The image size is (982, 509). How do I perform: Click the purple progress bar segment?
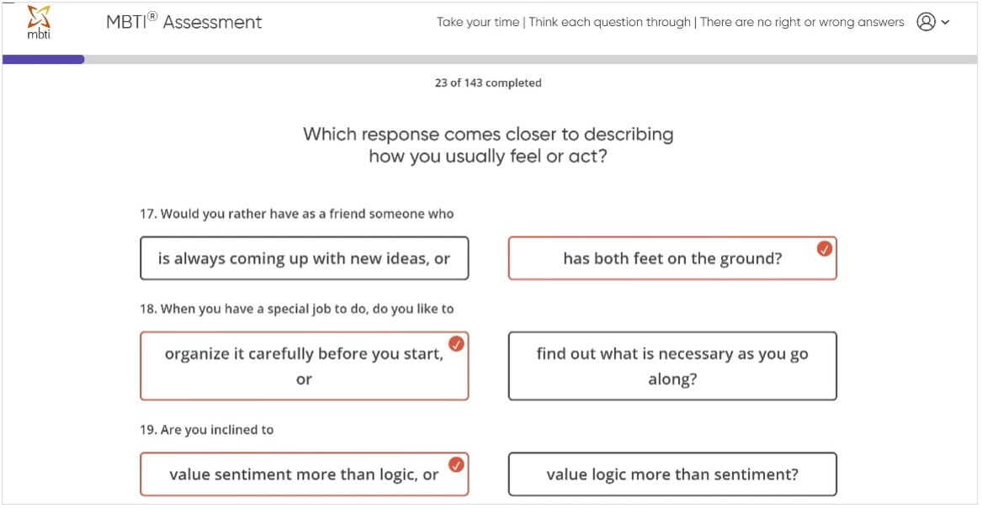coord(43,60)
